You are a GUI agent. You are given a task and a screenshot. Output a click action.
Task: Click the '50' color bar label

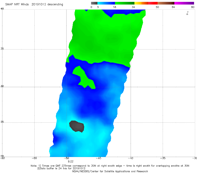[x=157, y=7]
